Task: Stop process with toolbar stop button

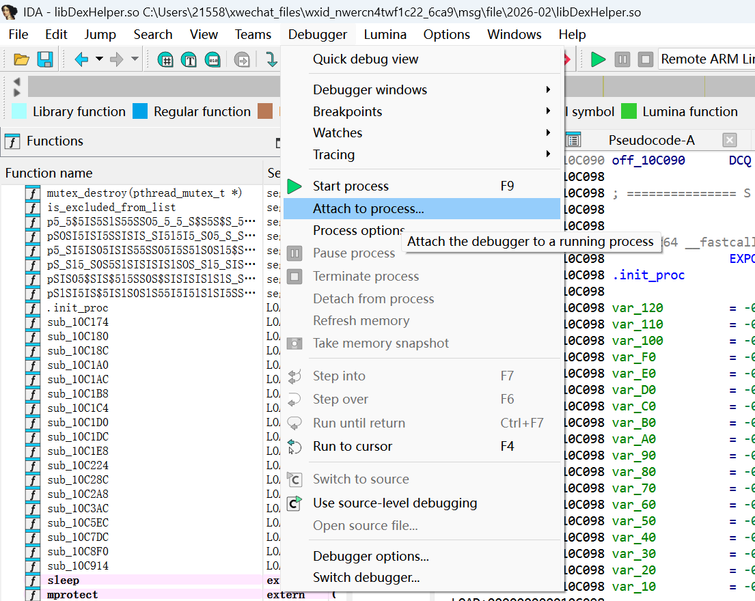Action: 645,59
